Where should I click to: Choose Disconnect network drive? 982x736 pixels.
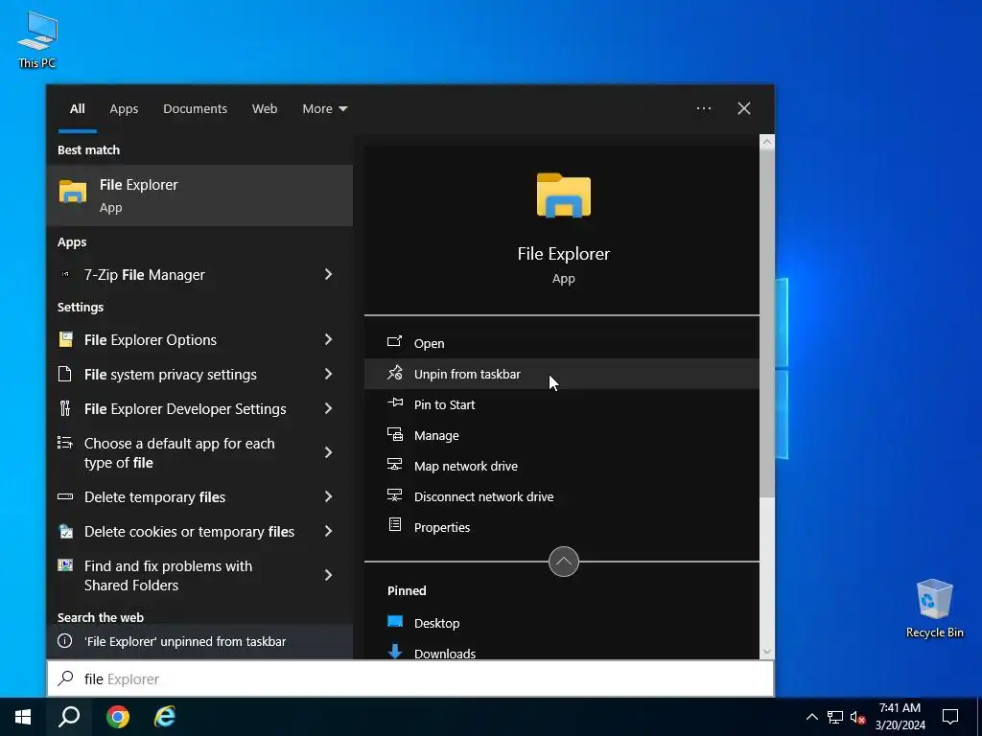(x=562, y=496)
